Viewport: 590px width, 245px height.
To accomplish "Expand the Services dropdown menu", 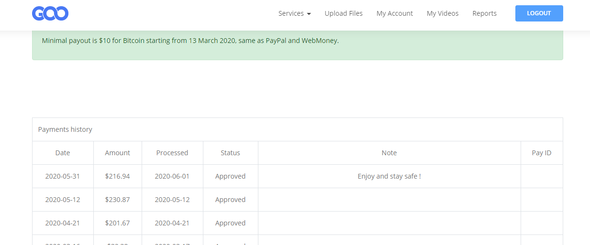I will (295, 13).
